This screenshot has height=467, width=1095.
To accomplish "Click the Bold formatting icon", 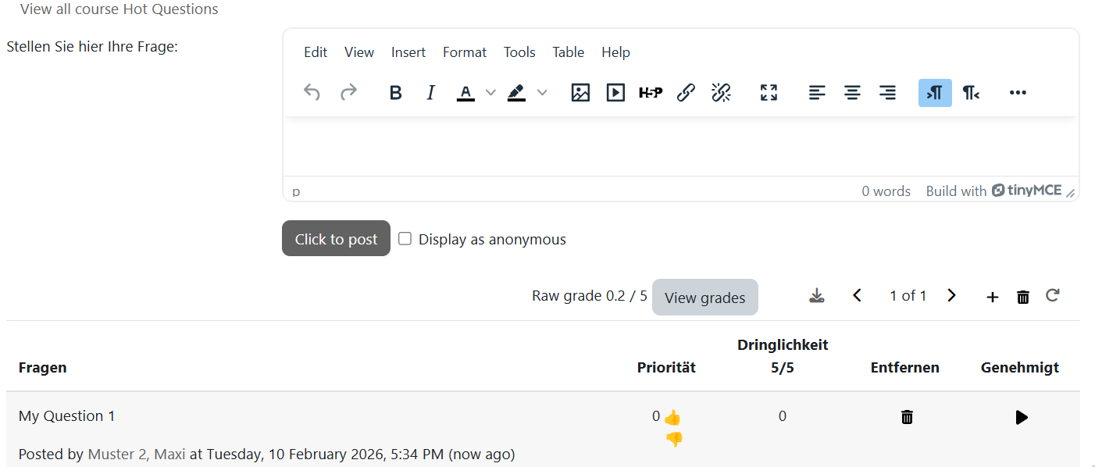I will tap(395, 93).
